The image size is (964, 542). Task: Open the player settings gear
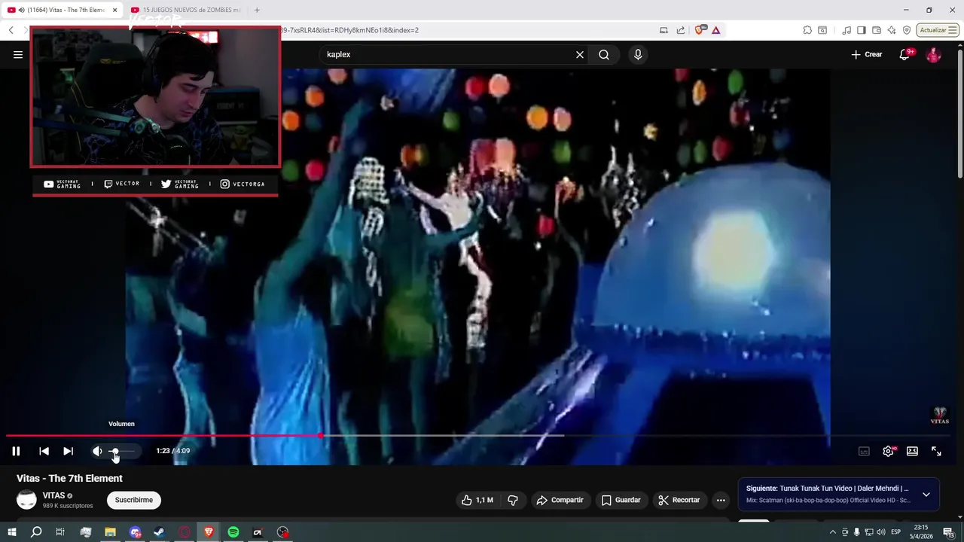[888, 451]
